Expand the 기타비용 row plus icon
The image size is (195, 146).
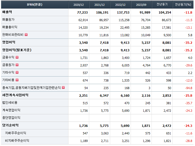(x=17, y=80)
